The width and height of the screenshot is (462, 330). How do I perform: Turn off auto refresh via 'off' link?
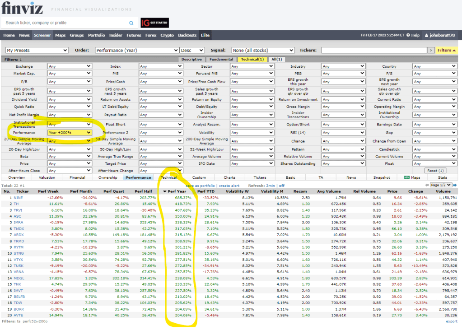click(x=282, y=186)
